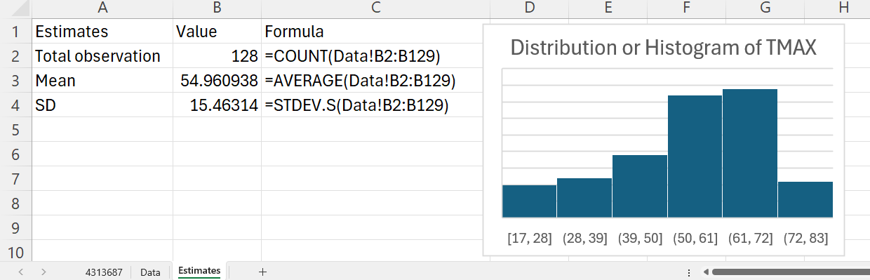Go to next sheet with right arrow
870x280 pixels.
tap(44, 272)
